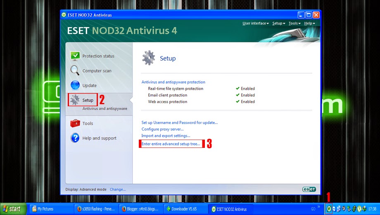
Task: Click ESET NOD32 Antivirus taskbar button
Action: (231, 209)
